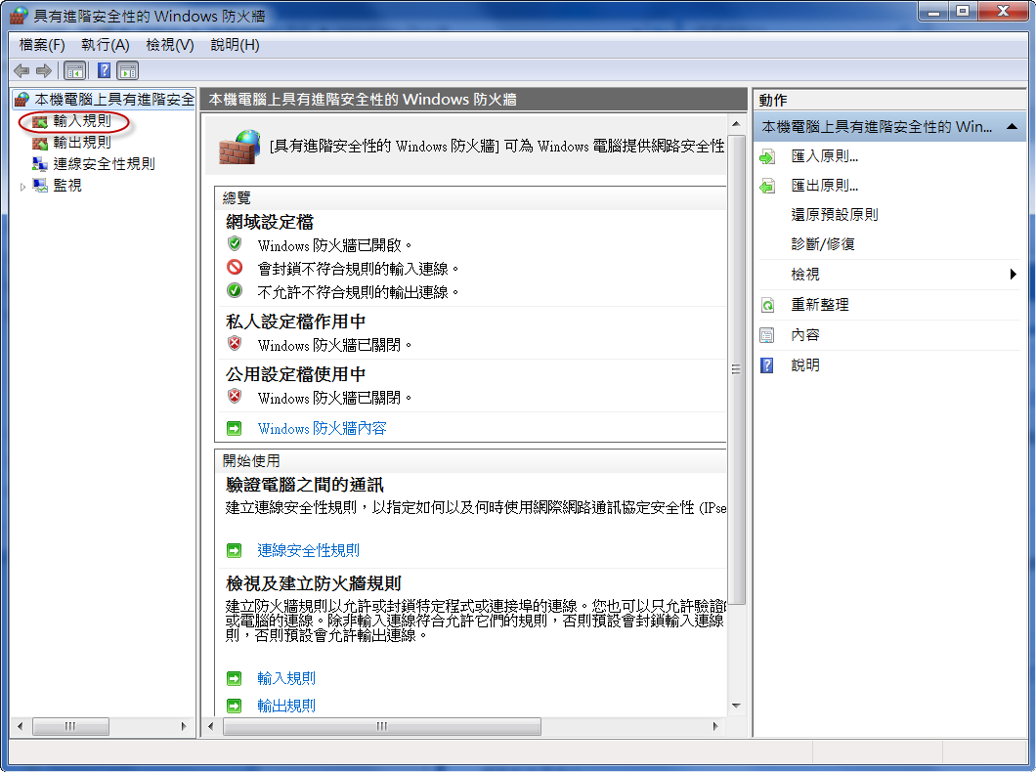Click the 匯入原則 import icon
This screenshot has width=1036, height=772.
pos(767,157)
